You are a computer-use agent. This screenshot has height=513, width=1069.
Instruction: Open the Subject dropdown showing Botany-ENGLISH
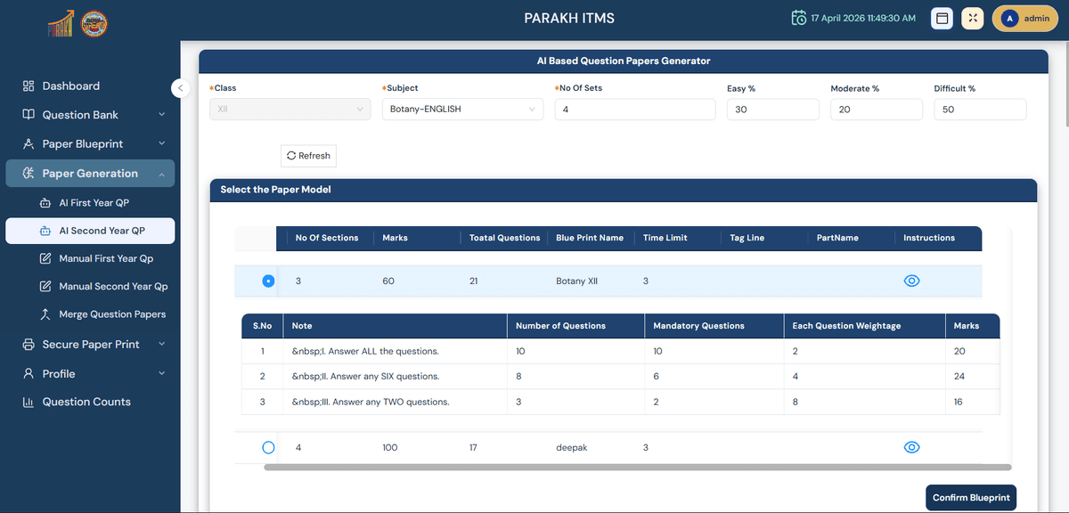(462, 110)
